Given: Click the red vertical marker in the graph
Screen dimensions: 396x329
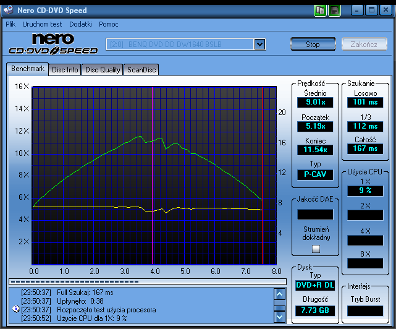Looking at the screenshot, I should (x=262, y=176).
